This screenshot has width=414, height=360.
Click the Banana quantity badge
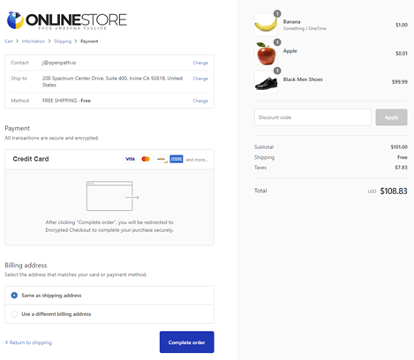[x=277, y=13]
